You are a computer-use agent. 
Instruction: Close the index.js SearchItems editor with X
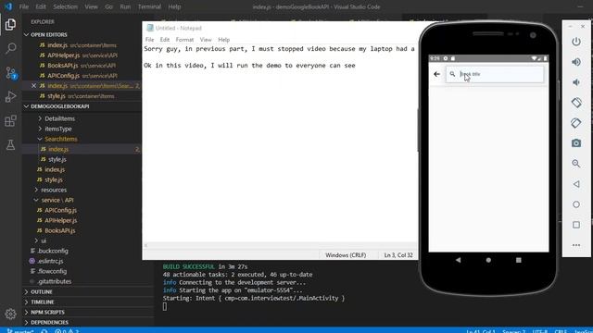click(33, 86)
